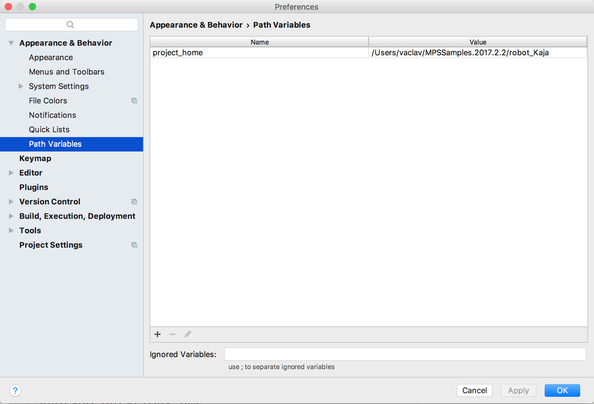Expand the Editor settings group

(x=11, y=173)
